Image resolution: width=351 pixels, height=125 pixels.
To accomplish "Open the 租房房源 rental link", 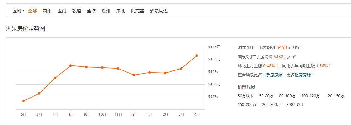I will (x=303, y=75).
